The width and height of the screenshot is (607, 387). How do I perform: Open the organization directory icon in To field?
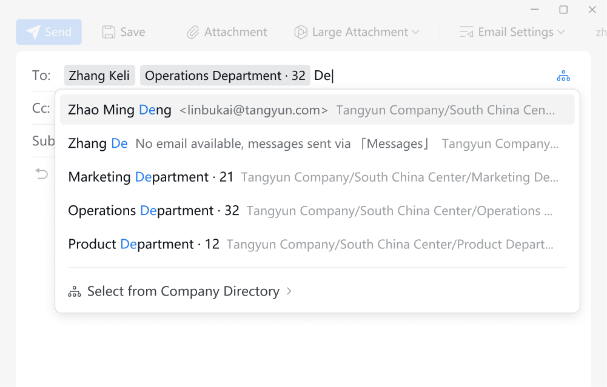563,76
